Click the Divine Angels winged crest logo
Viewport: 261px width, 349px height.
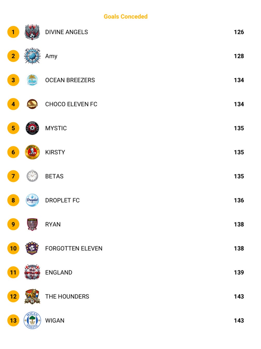[x=32, y=32]
